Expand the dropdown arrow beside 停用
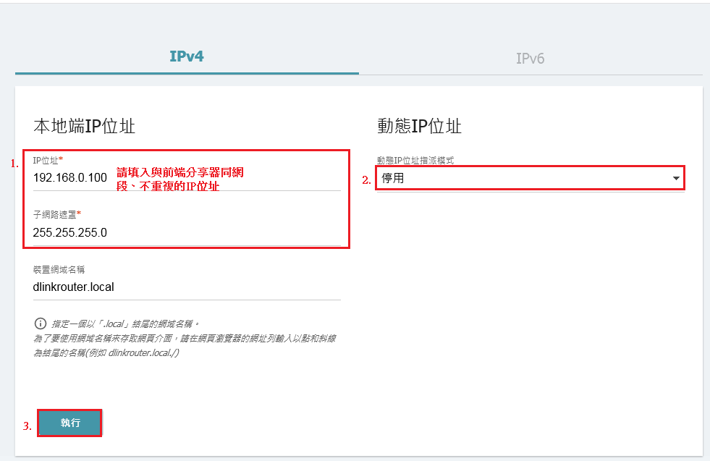 pos(676,178)
